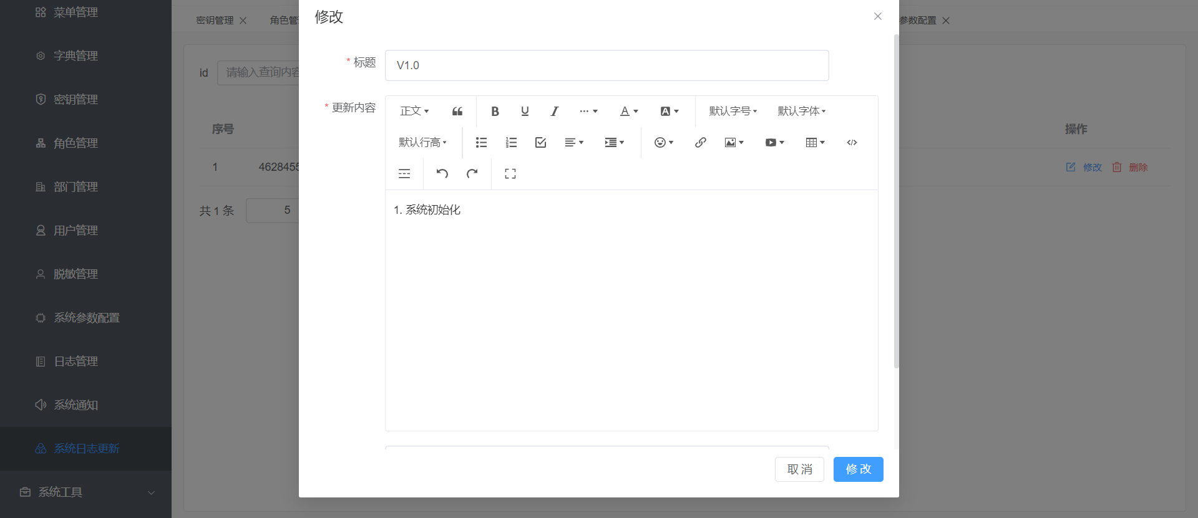The image size is (1198, 518).
Task: Insert a todo checkbox list
Action: tap(540, 143)
